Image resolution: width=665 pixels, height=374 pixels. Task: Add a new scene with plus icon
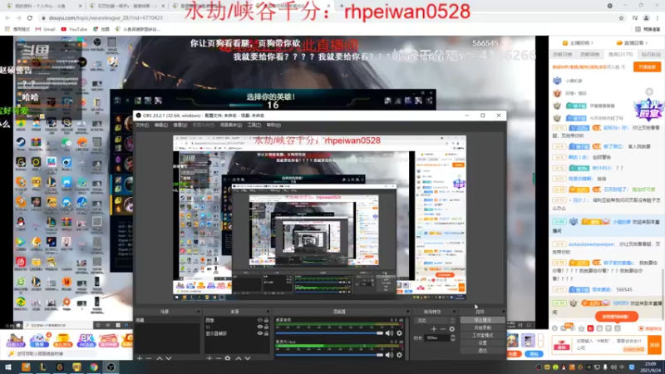point(140,358)
